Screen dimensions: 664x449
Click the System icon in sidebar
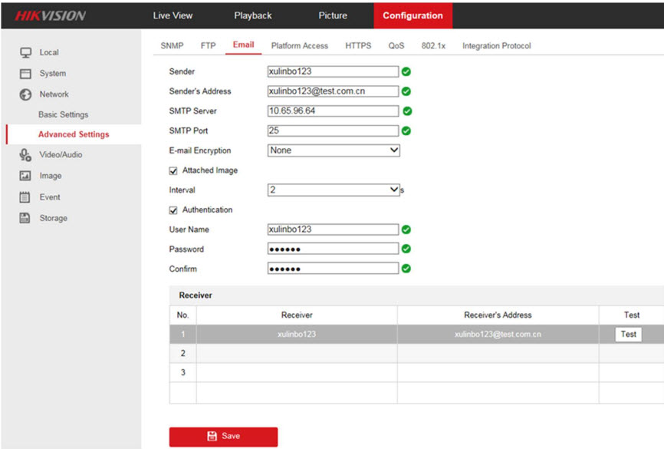tap(25, 74)
